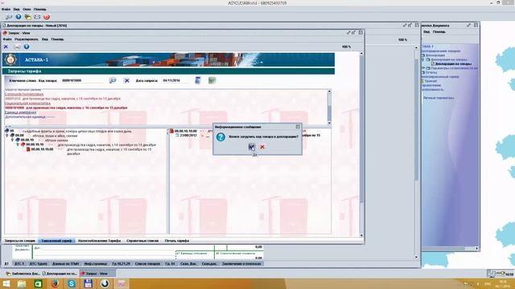
Task: Clear keyword with the blue X icon
Action: click(x=126, y=80)
